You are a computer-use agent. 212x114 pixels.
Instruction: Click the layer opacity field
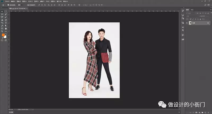[207, 16]
